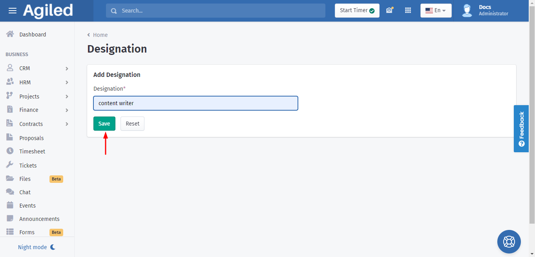Click the Start Timer button
Viewport: 535px width, 257px height.
pyautogui.click(x=357, y=11)
